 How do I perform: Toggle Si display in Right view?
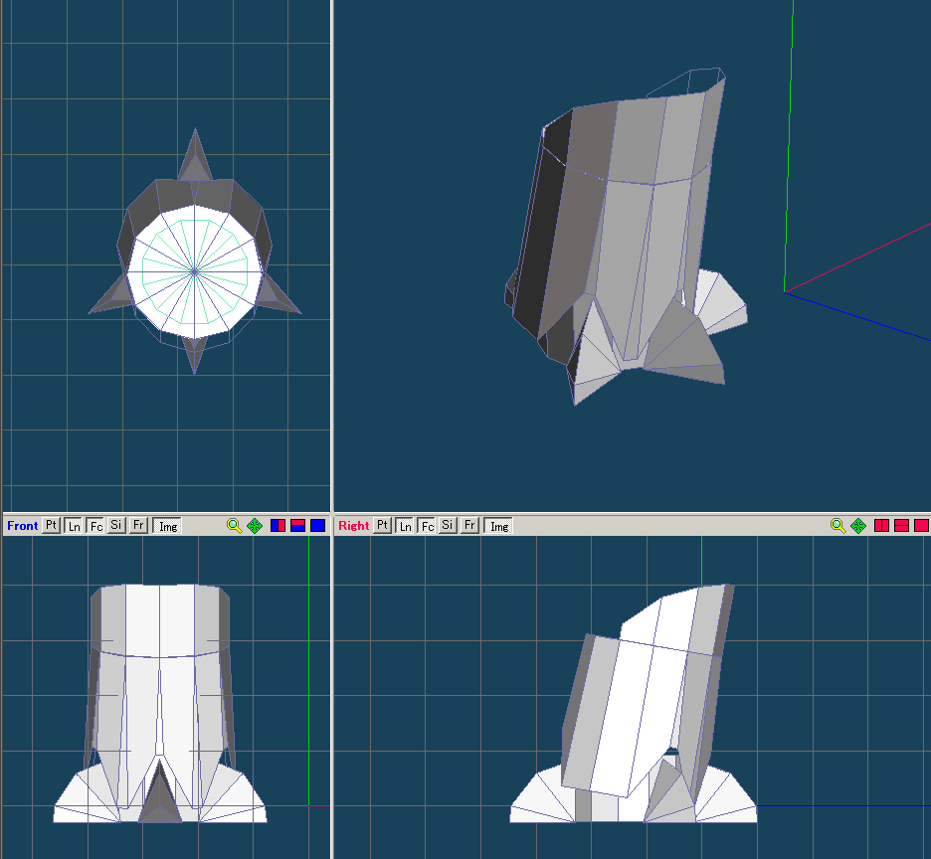tap(448, 525)
